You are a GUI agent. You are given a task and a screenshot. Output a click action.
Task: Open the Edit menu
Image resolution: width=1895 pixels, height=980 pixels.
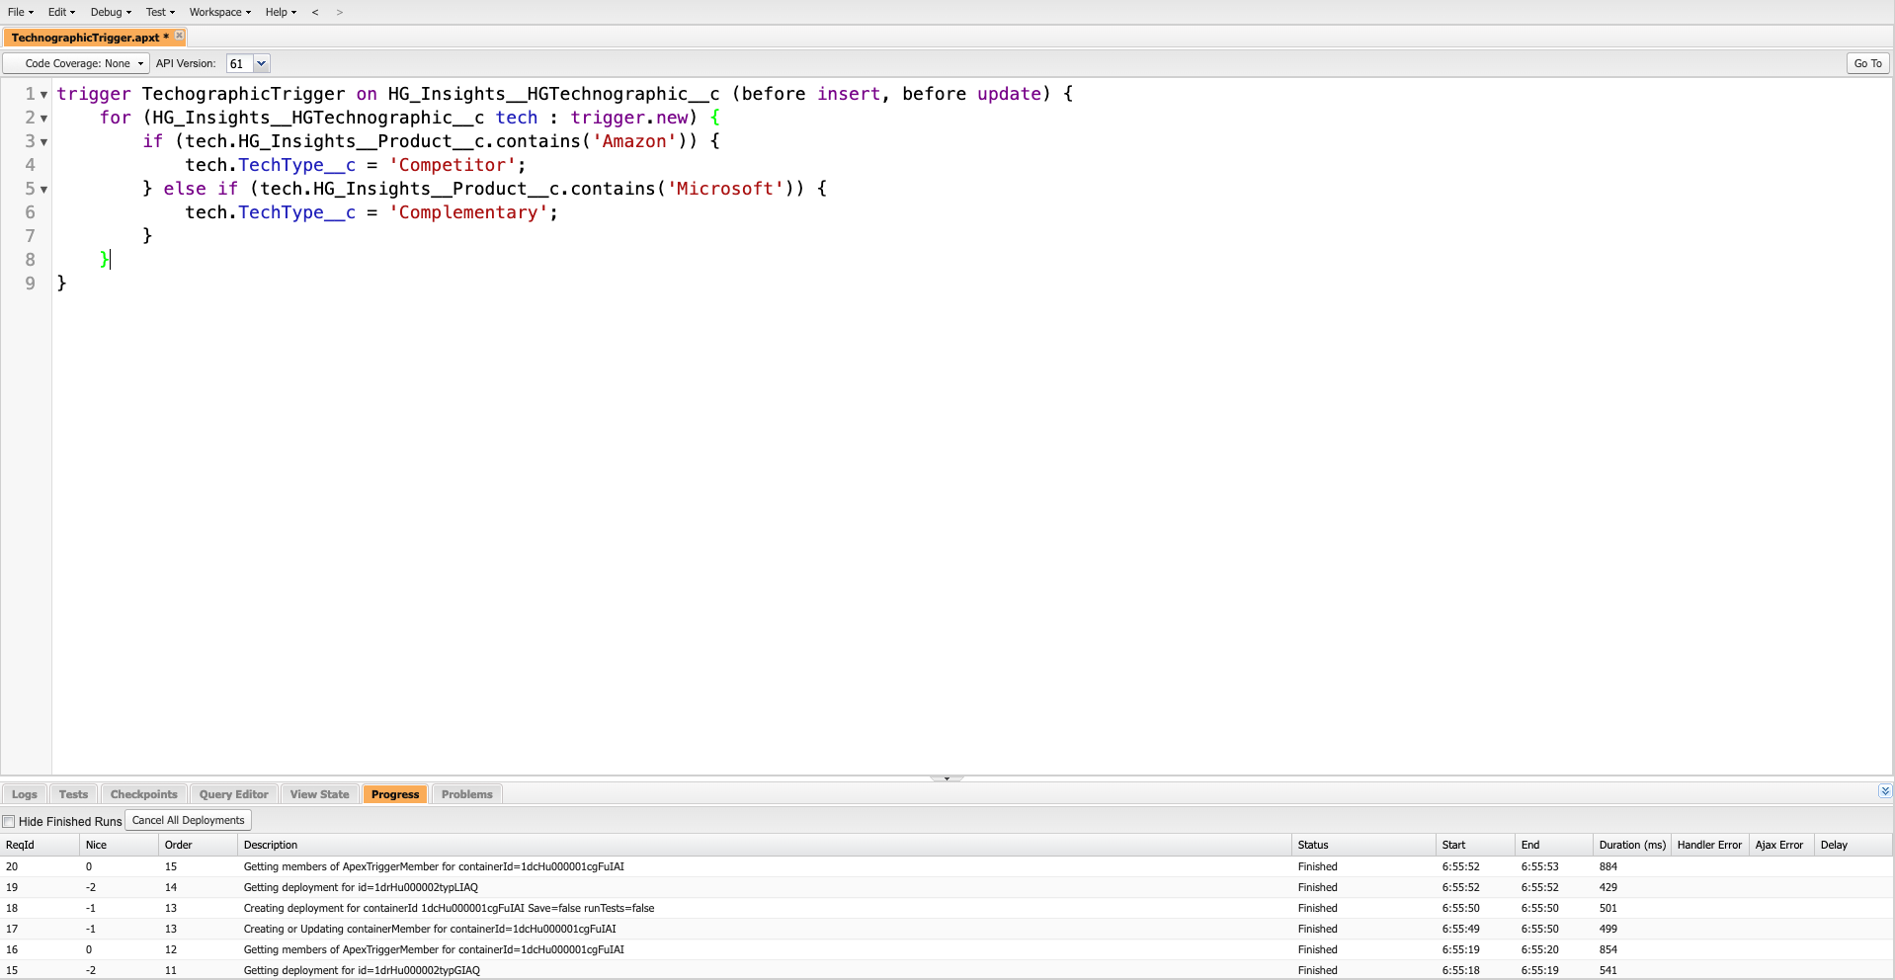61,12
